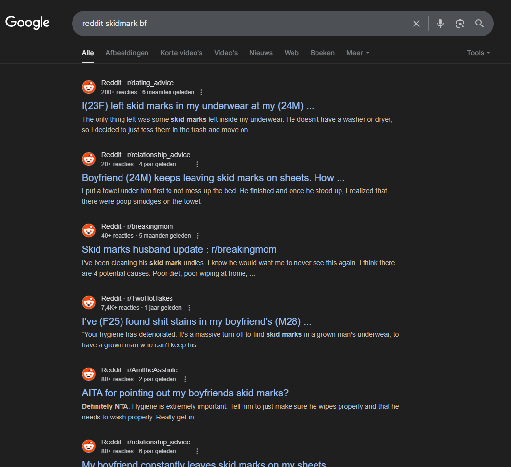Open 'I(23F) left skid marks in my underwear' result
Image resolution: width=511 pixels, height=467 pixels.
pyautogui.click(x=198, y=106)
